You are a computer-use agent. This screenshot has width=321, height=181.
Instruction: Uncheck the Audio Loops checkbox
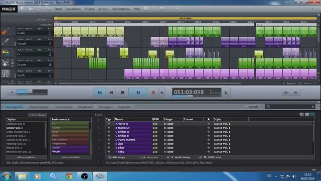[168, 157]
